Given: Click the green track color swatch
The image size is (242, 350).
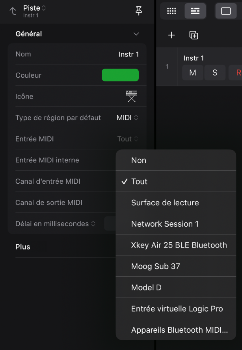Looking at the screenshot, I should pyautogui.click(x=120, y=75).
